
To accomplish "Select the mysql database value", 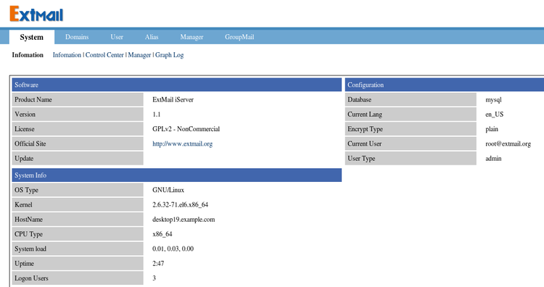I will click(493, 100).
